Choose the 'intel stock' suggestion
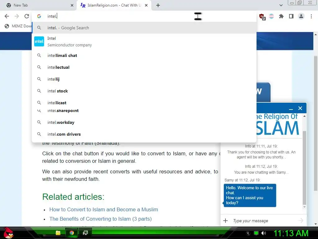The width and height of the screenshot is (318, 239). [144, 91]
